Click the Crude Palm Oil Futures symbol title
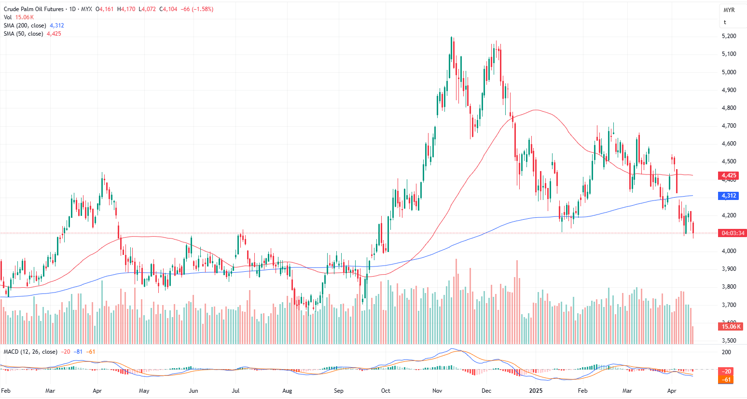 [33, 9]
